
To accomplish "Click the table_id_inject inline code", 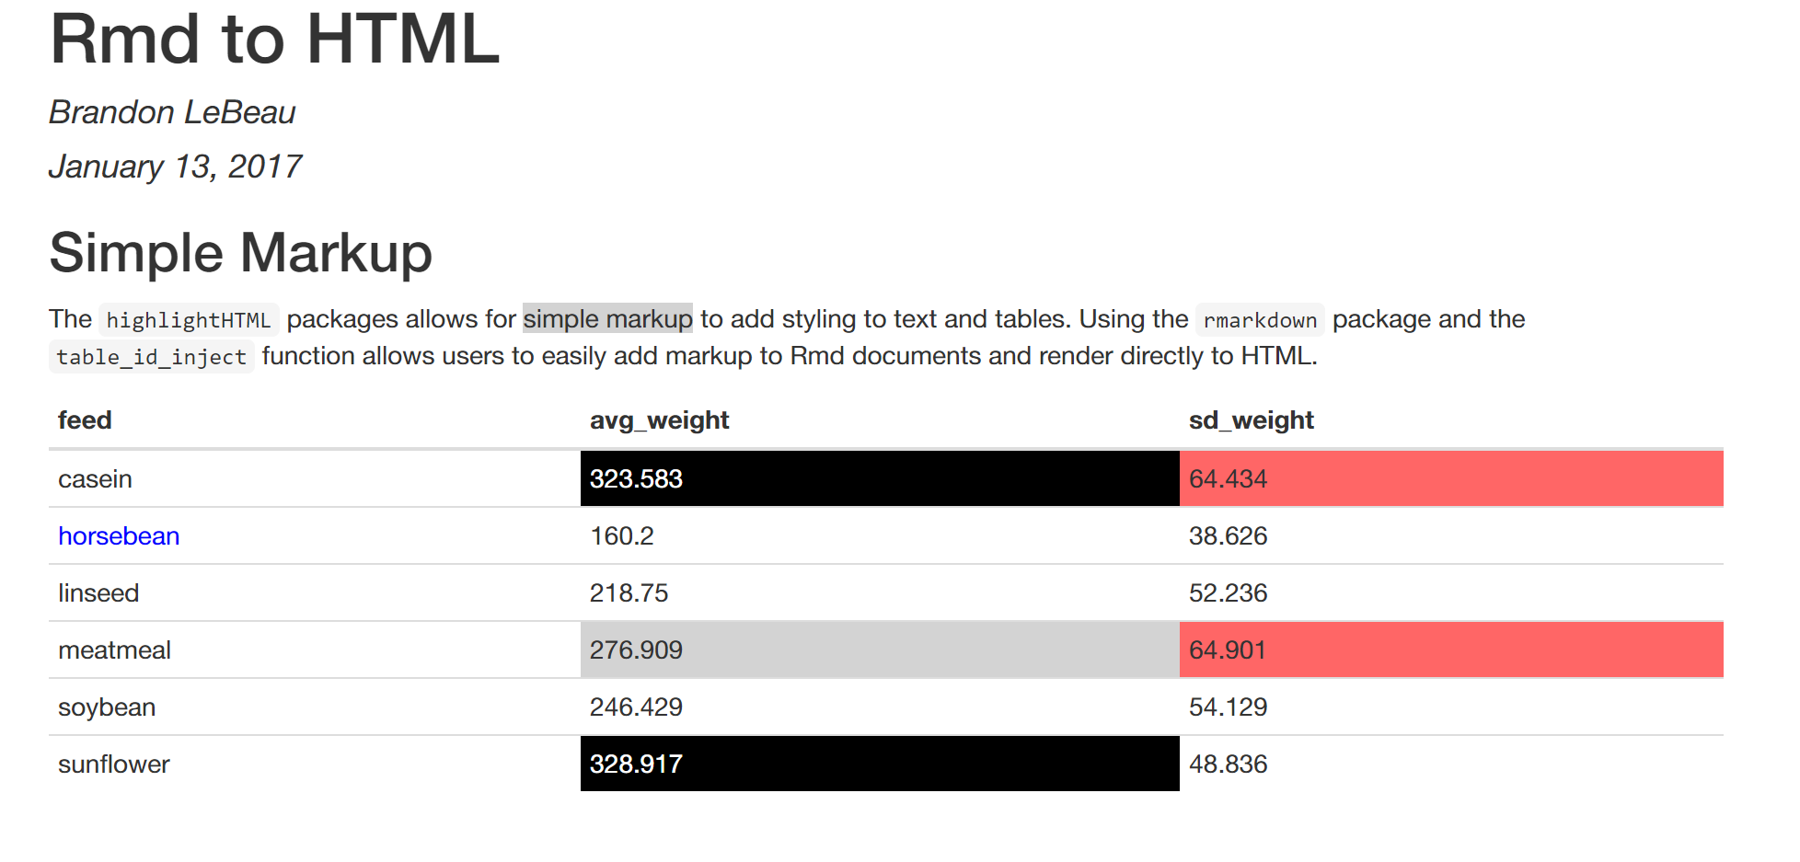I will click(x=151, y=357).
